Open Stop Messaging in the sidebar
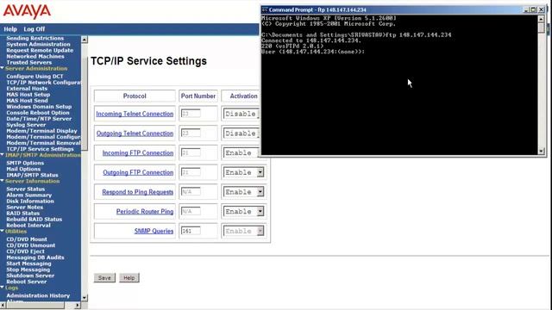 pyautogui.click(x=28, y=270)
